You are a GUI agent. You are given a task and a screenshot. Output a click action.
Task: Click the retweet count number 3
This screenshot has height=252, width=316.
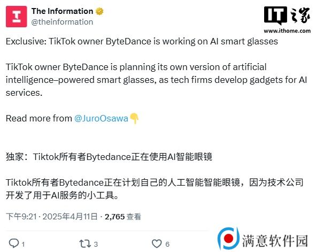tap(96, 245)
